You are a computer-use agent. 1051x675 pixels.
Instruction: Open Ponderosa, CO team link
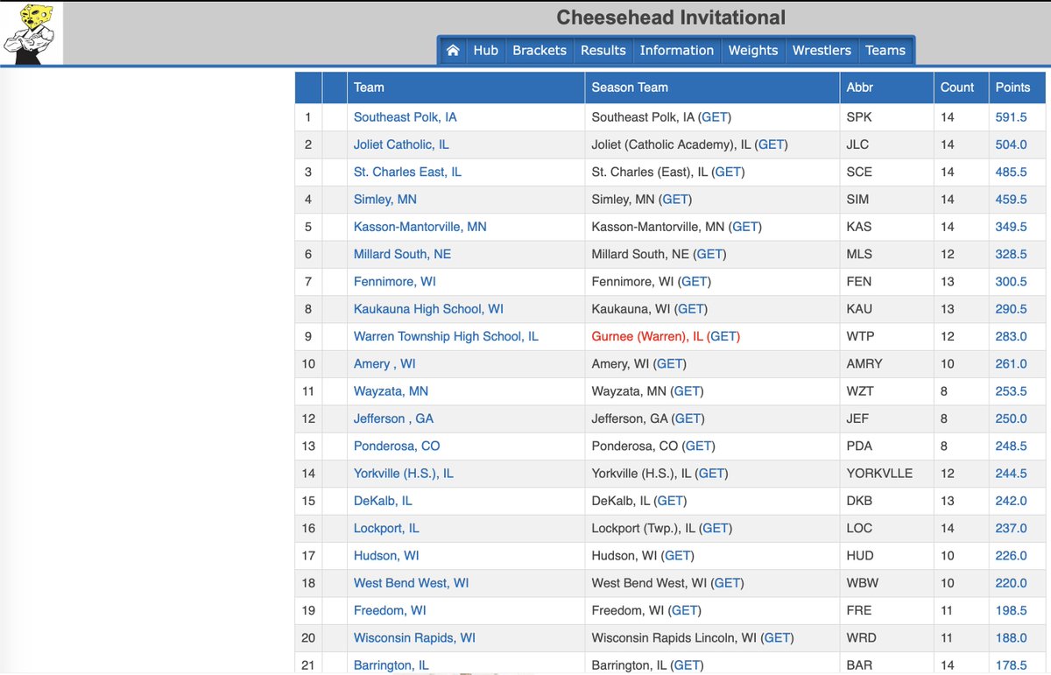coord(397,446)
